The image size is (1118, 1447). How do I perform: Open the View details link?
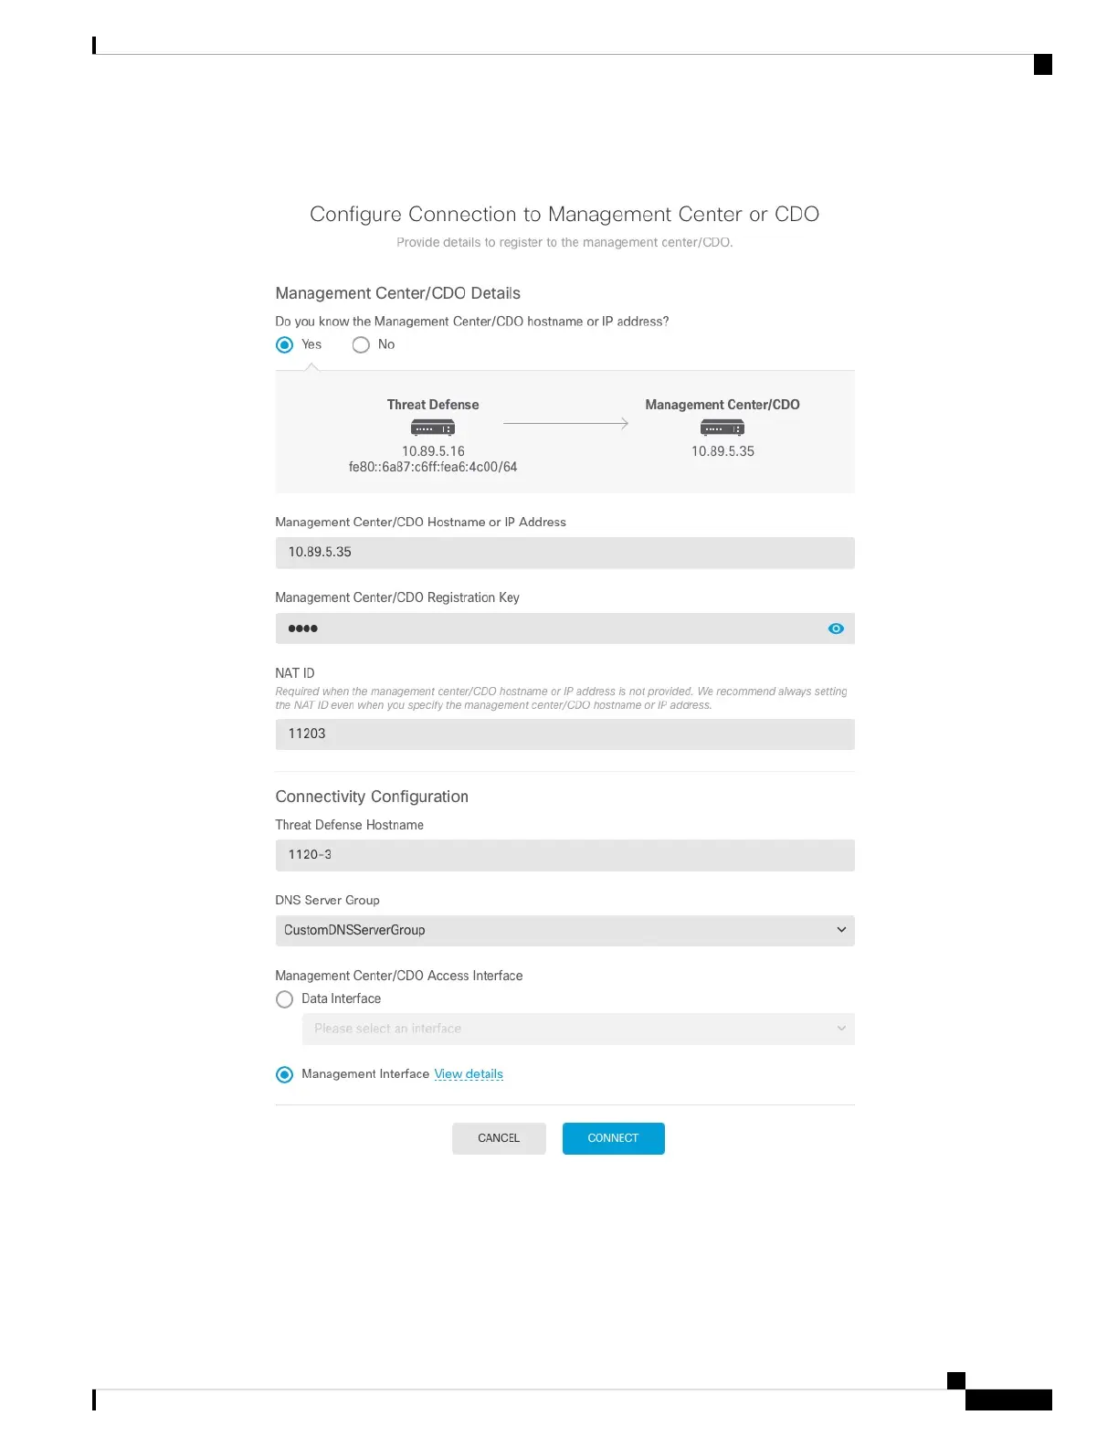click(469, 1074)
